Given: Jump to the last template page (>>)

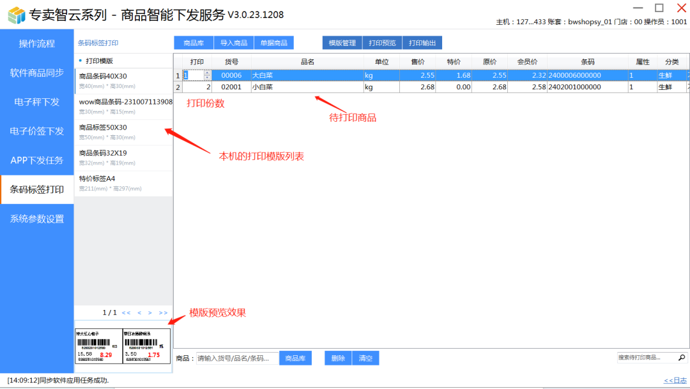Looking at the screenshot, I should pyautogui.click(x=163, y=313).
